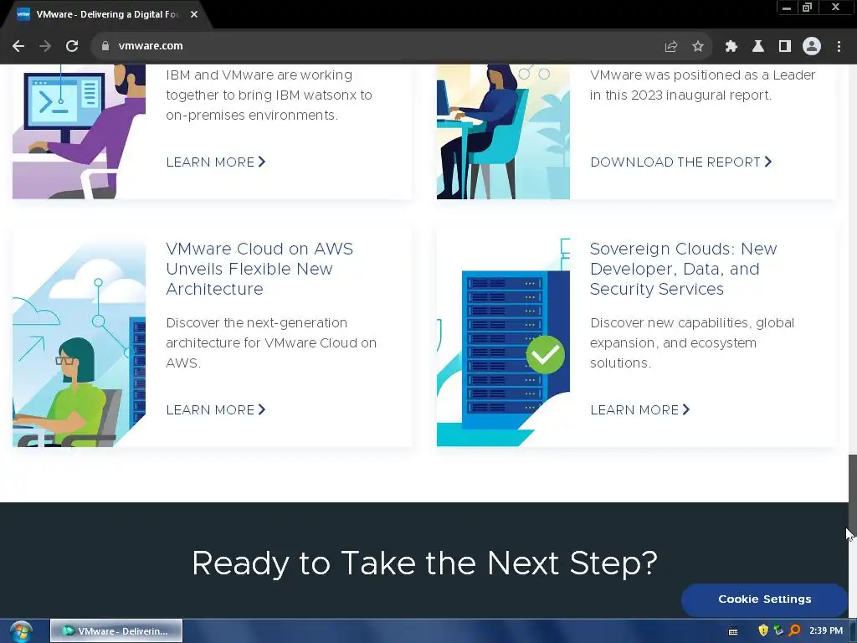This screenshot has width=857, height=643.
Task: View site info via the lock icon
Action: (105, 46)
